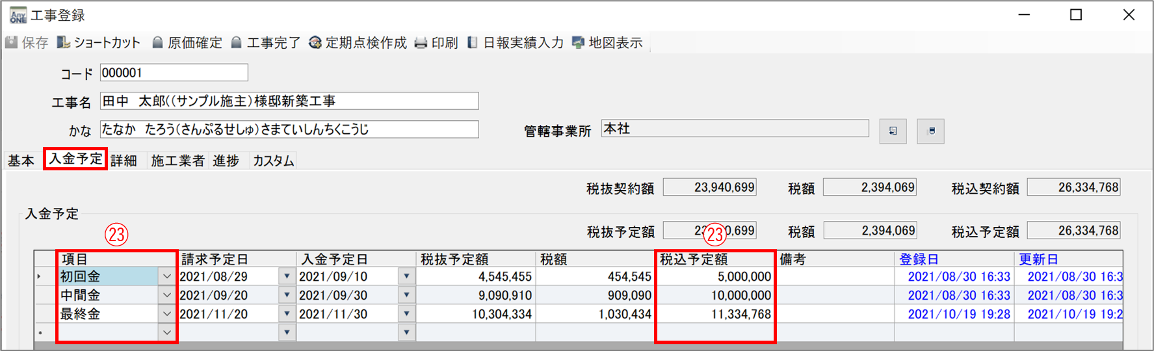Click the 保存 save icon in toolbar
This screenshot has height=351, width=1154.
coord(12,43)
